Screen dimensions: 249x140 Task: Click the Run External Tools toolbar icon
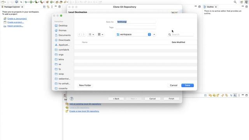41,2
